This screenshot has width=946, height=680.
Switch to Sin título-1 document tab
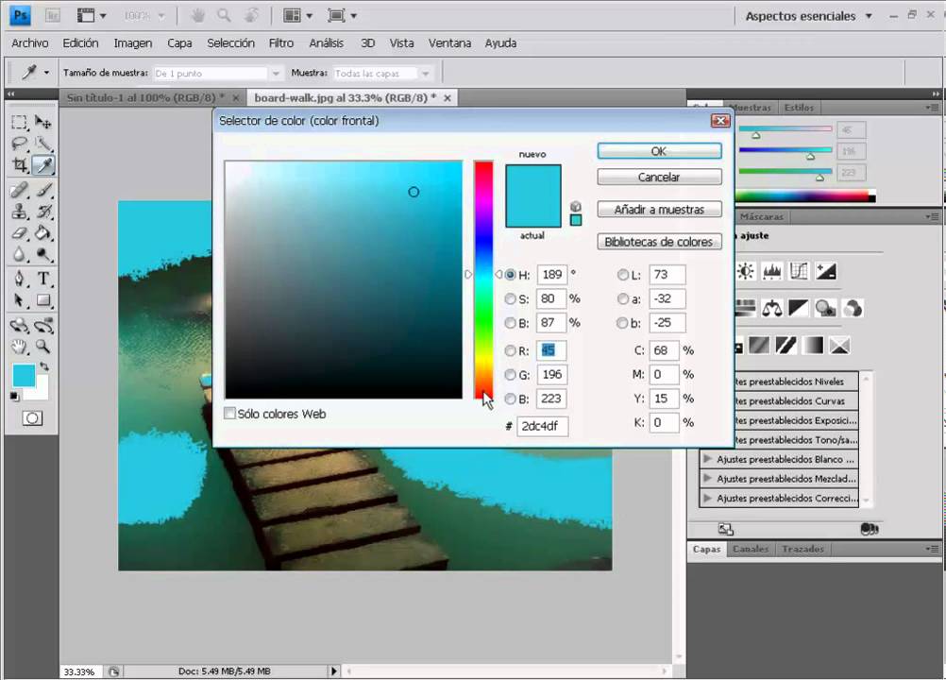click(x=144, y=97)
